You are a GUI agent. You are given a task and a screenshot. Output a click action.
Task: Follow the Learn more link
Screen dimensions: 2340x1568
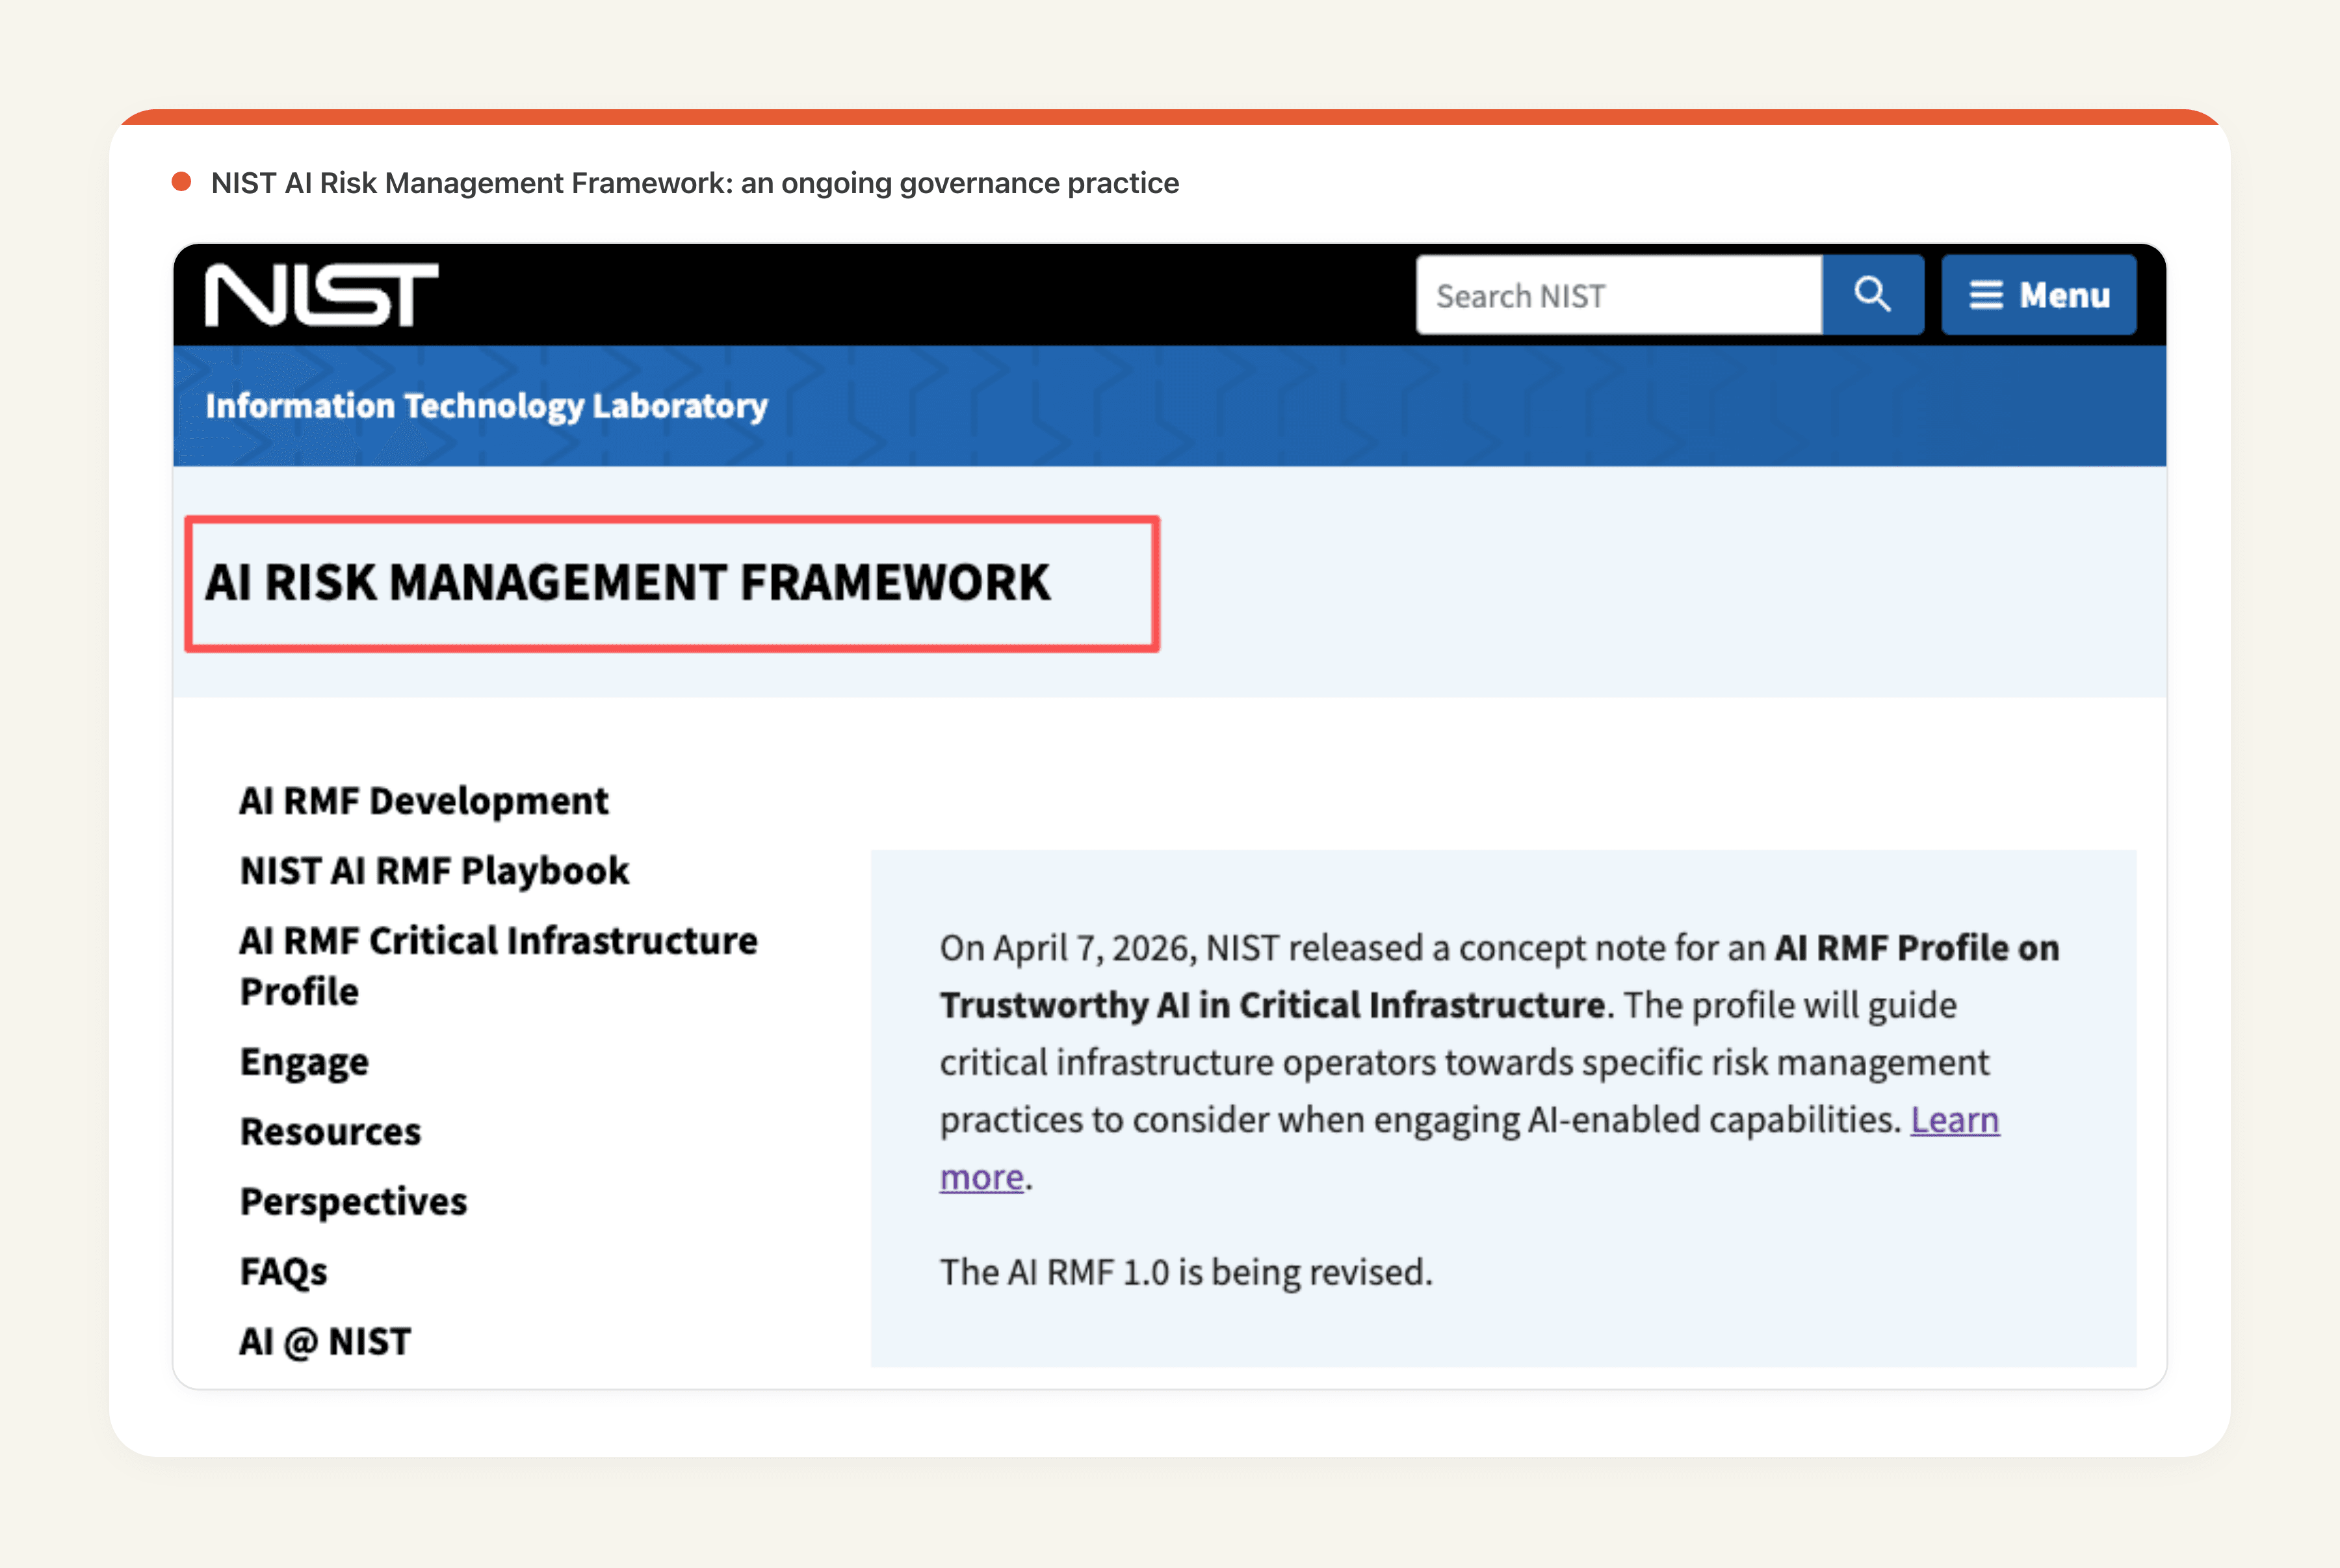[1954, 1120]
